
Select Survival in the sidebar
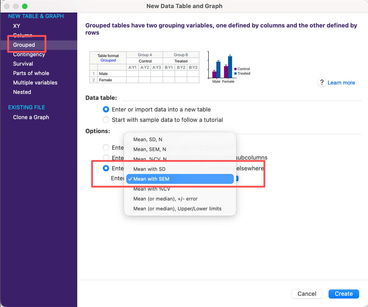point(23,64)
